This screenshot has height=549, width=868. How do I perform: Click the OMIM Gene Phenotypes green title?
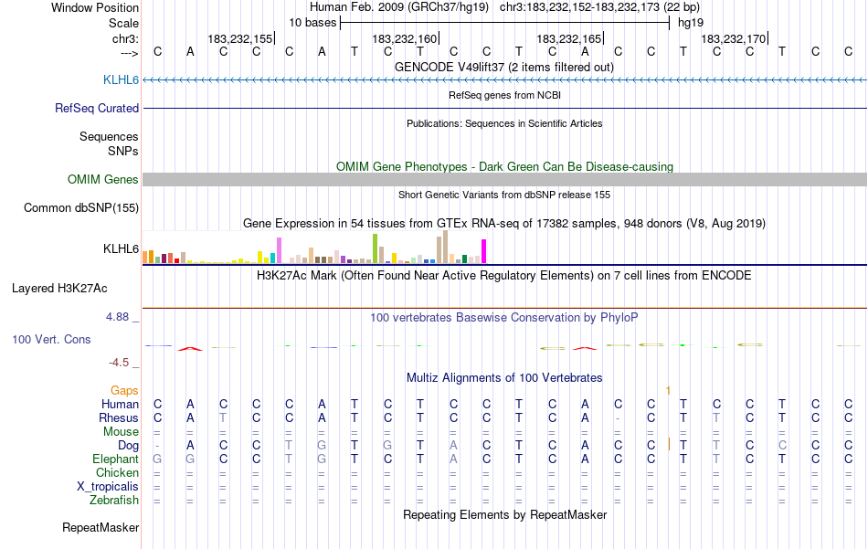[505, 166]
